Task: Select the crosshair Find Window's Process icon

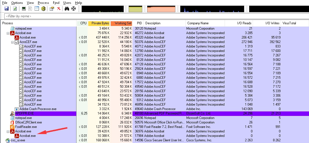Action: click(x=73, y=9)
